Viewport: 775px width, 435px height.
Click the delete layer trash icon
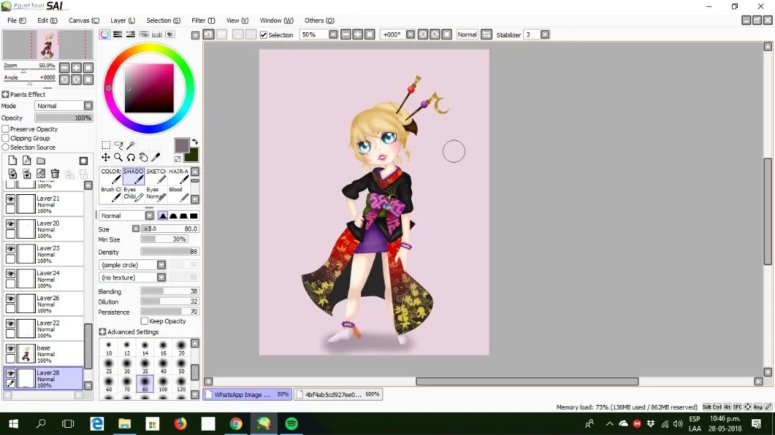pyautogui.click(x=55, y=173)
